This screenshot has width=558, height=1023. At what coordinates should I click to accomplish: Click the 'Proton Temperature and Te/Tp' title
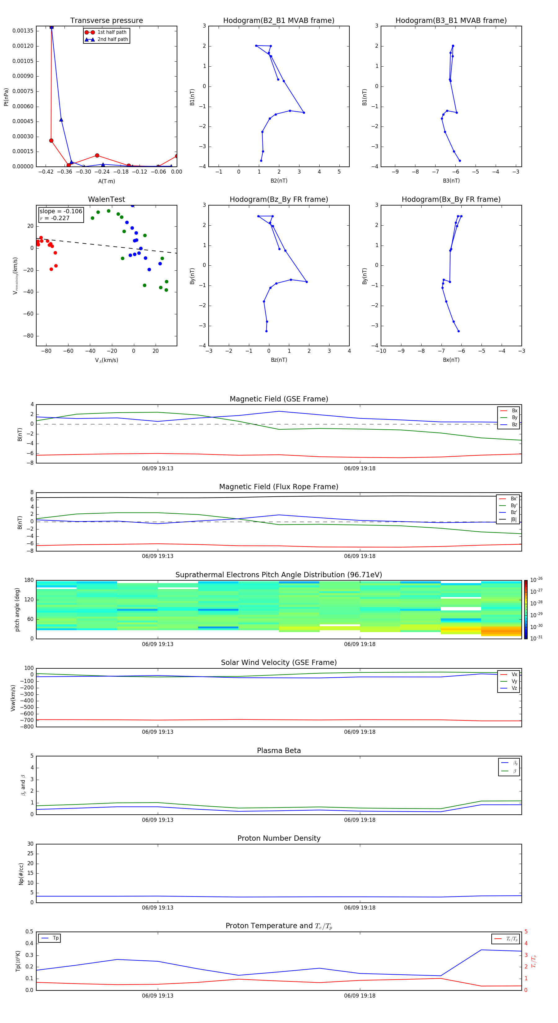pos(279,926)
